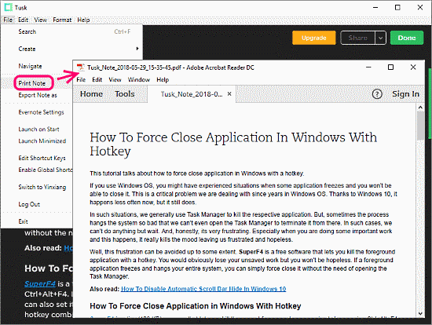Open the View menu in Tusk
This screenshot has width=432, height=325.
[x=41, y=20]
